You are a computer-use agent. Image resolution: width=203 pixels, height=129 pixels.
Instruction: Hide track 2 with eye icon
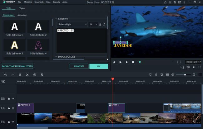[13, 108]
